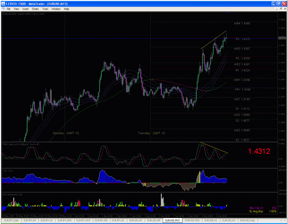This screenshot has width=288, height=224.
Task: Click the CCI indicator panel label
Action: pyautogui.click(x=7, y=171)
